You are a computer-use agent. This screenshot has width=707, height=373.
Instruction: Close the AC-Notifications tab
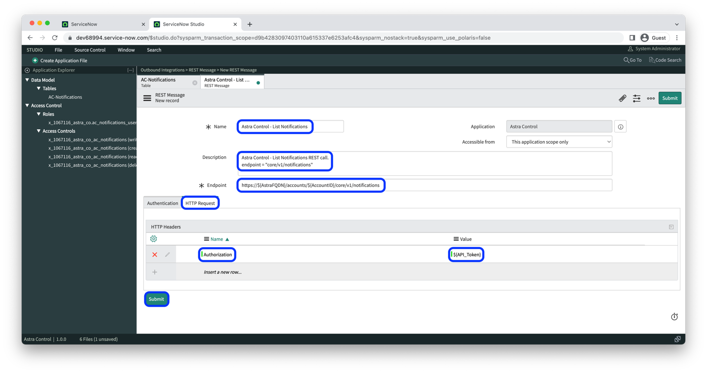pyautogui.click(x=195, y=82)
